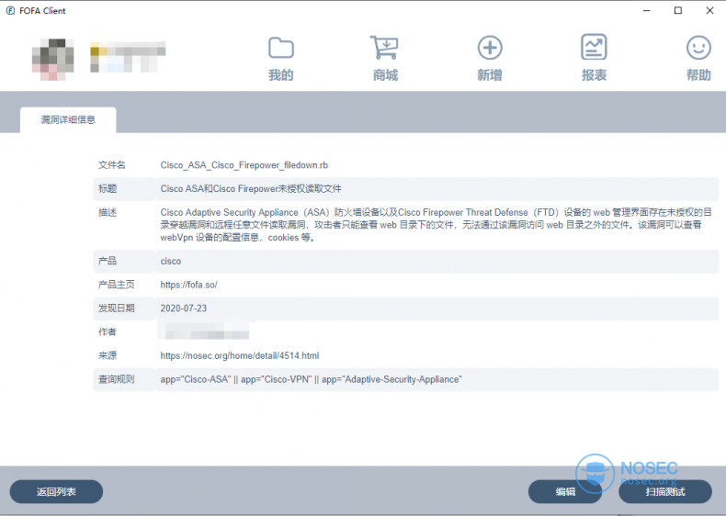Viewport: 726px width, 516px height.
Task: Click the 新增 plus circle icon
Action: pos(489,48)
